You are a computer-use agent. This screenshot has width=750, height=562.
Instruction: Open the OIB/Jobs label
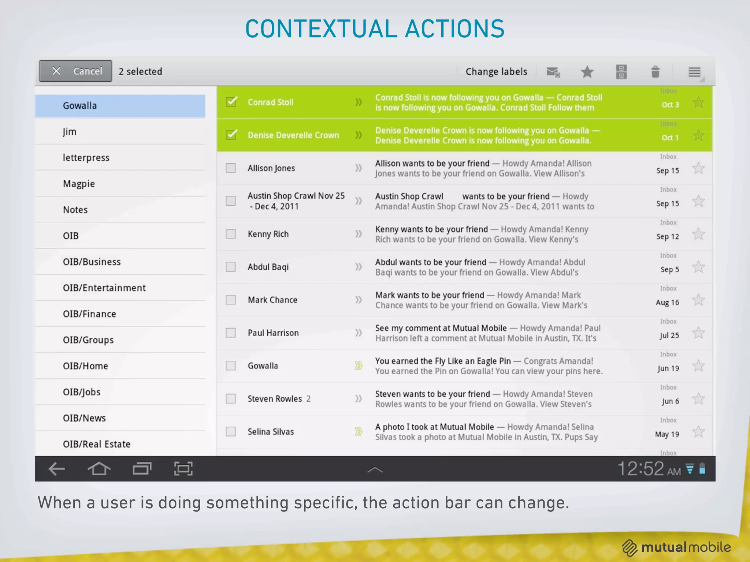(x=120, y=392)
